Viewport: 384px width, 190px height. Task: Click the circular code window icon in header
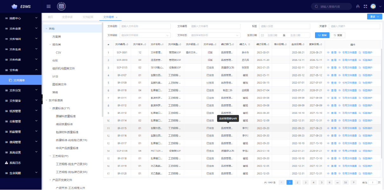click(x=61, y=6)
